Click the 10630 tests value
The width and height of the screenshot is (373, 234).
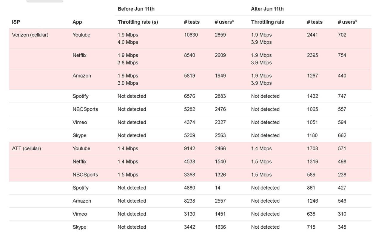[191, 35]
